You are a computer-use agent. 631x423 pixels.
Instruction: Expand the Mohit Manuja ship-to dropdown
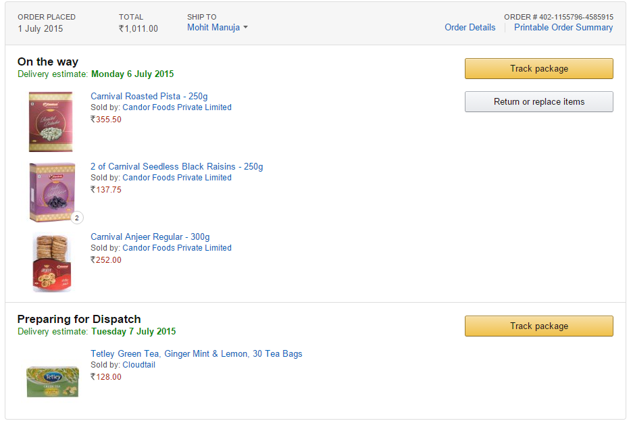coord(218,28)
